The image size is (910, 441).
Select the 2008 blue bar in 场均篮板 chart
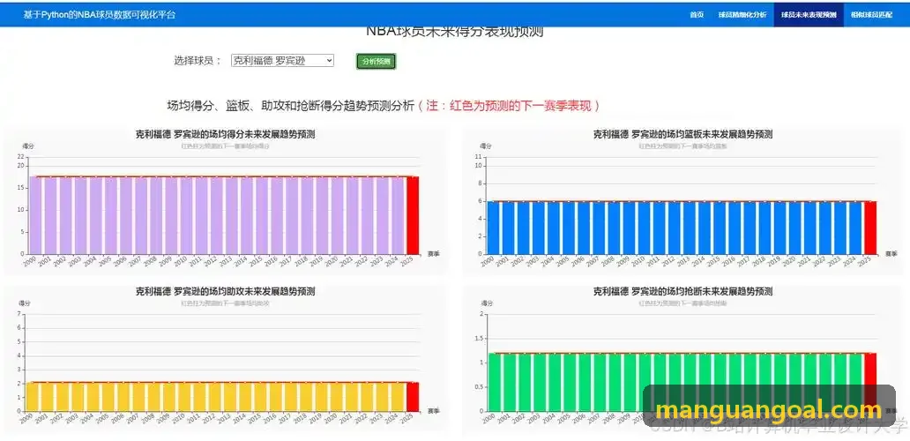pos(614,228)
